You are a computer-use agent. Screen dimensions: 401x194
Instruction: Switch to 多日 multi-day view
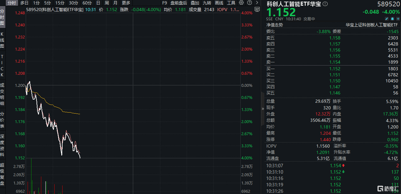click(x=24, y=3)
